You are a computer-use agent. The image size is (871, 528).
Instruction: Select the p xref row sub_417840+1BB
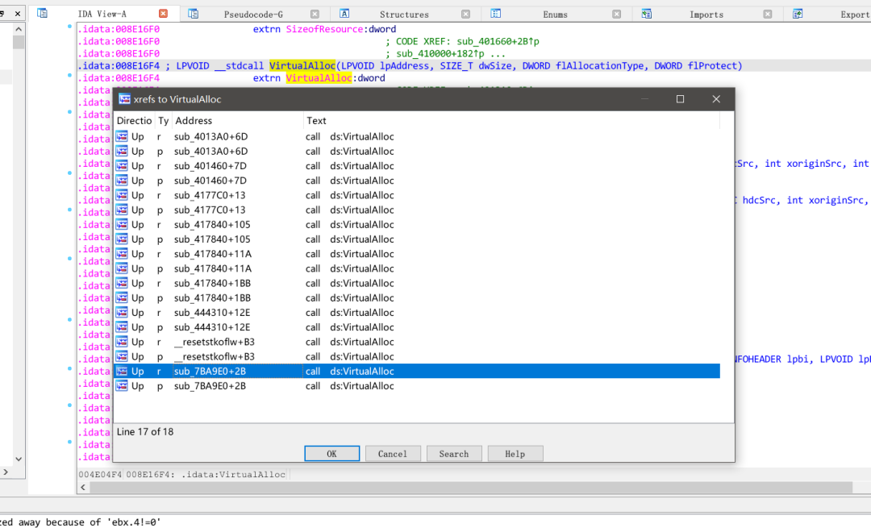[x=417, y=298]
